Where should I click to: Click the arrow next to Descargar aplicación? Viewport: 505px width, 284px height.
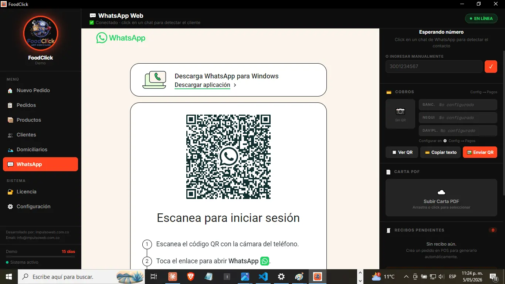point(235,85)
